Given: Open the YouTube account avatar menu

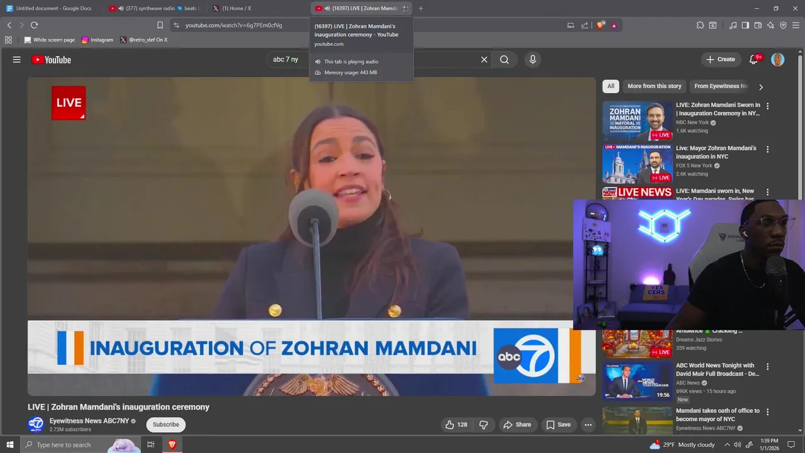Looking at the screenshot, I should coord(778,60).
